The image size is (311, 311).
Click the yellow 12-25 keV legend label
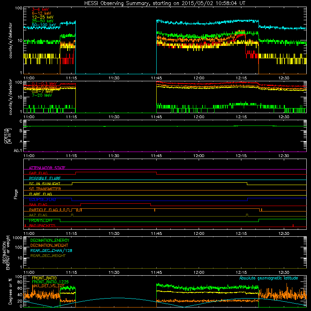coord(42,17)
